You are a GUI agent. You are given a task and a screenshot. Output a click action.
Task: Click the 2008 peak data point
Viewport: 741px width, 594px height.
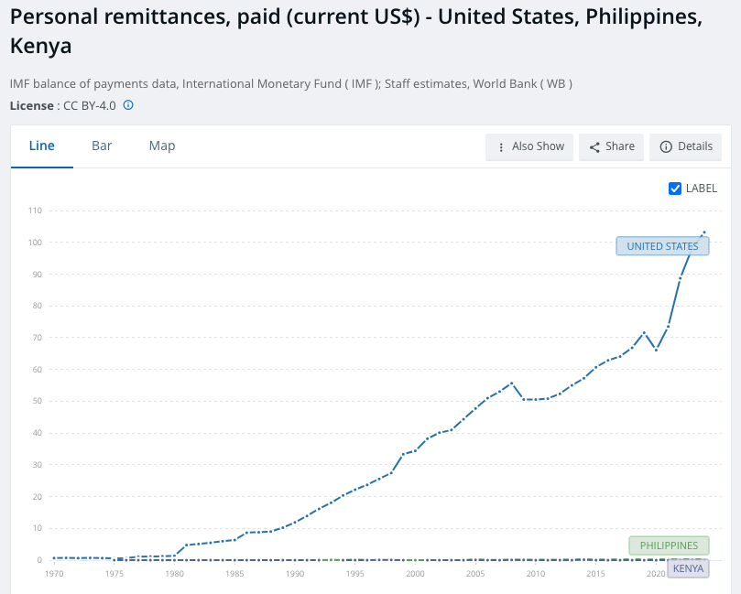tap(511, 383)
